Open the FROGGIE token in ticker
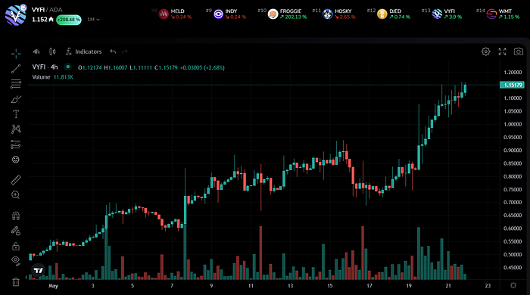The height and width of the screenshot is (295, 530). (x=287, y=14)
